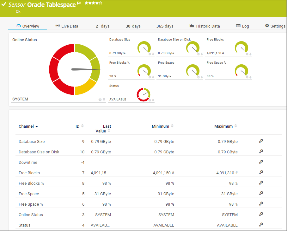Pin the Free Space % gauge

[250, 77]
